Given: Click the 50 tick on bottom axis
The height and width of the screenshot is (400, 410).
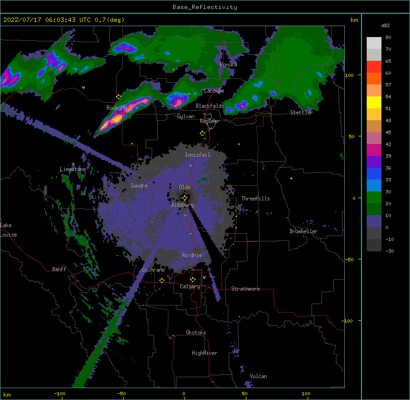Looking at the screenshot, I should tap(244, 393).
